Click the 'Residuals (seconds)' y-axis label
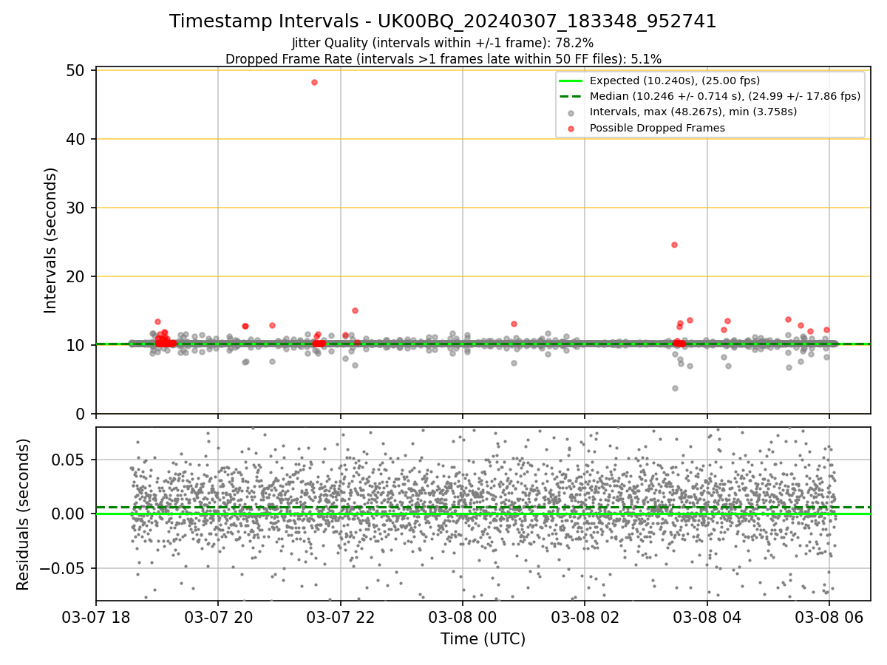 24,514
